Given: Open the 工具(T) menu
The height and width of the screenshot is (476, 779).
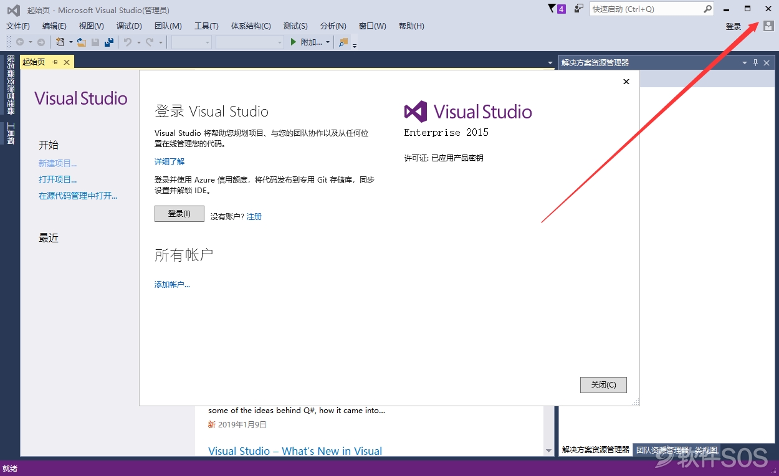Looking at the screenshot, I should (206, 26).
